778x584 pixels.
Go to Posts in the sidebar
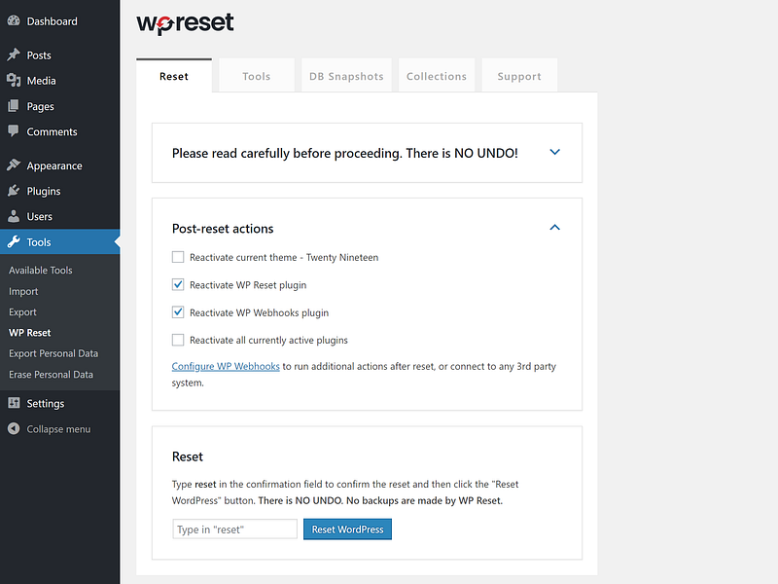pos(59,55)
